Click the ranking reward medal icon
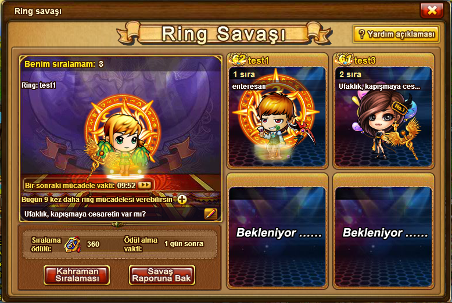 [x=73, y=244]
